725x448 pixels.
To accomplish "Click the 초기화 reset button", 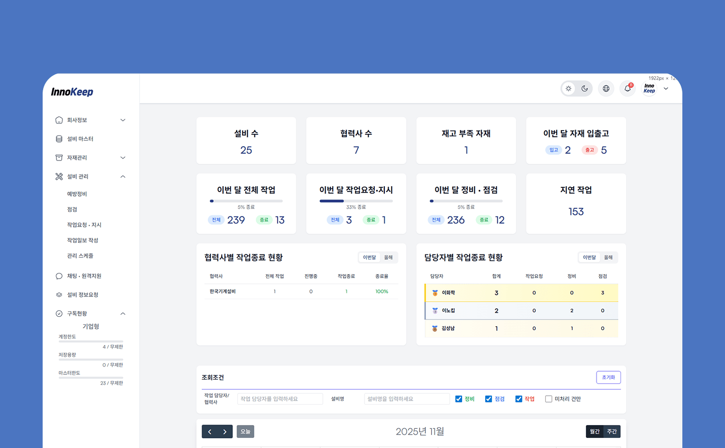I will tap(608, 377).
